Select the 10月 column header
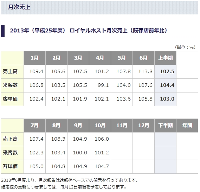Image resolution: width=200 pixels, height=192 pixels. click(100, 126)
